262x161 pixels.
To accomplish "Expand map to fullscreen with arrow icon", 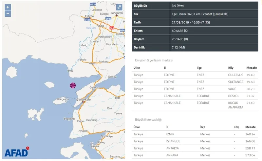I will (x=119, y=7).
